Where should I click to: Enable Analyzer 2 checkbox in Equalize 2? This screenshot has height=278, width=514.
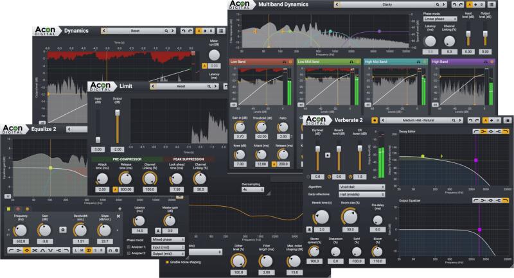coord(128,254)
